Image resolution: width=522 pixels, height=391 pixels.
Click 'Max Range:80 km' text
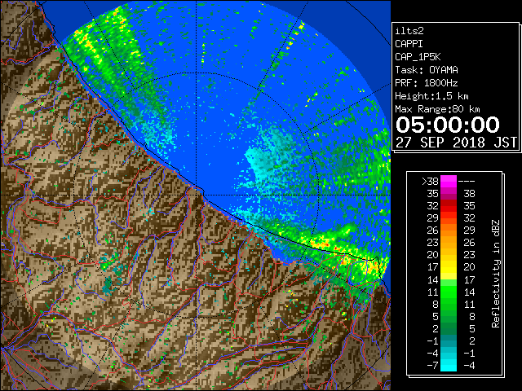tap(437, 109)
